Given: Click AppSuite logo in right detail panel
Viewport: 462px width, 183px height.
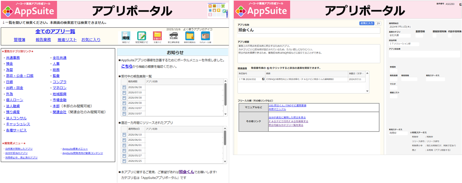Looking at the screenshot, I should point(261,10).
